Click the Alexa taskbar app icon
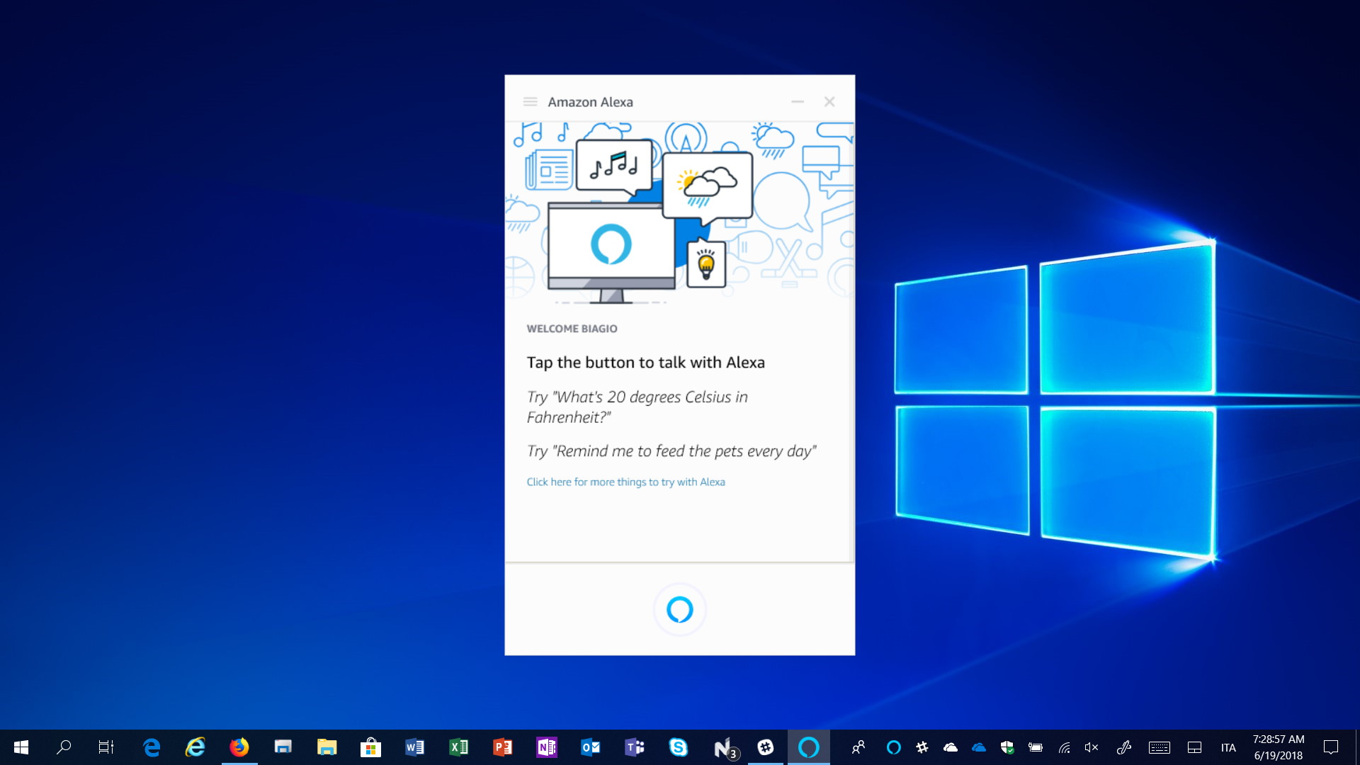1360x765 pixels. [809, 747]
